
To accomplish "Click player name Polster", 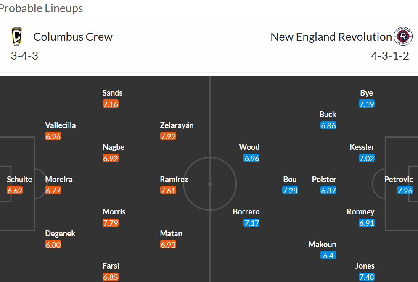I will point(324,179).
